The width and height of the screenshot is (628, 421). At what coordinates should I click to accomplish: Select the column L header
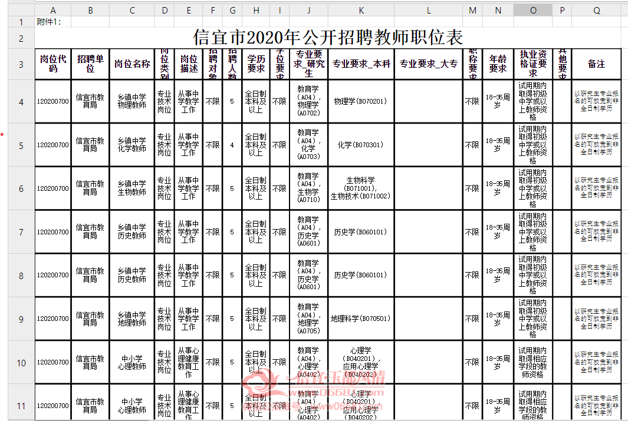[429, 11]
